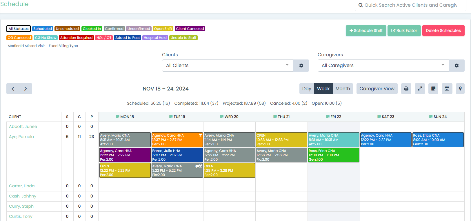The height and width of the screenshot is (221, 471).
Task: Toggle the HOL / OT status filter
Action: [104, 38]
